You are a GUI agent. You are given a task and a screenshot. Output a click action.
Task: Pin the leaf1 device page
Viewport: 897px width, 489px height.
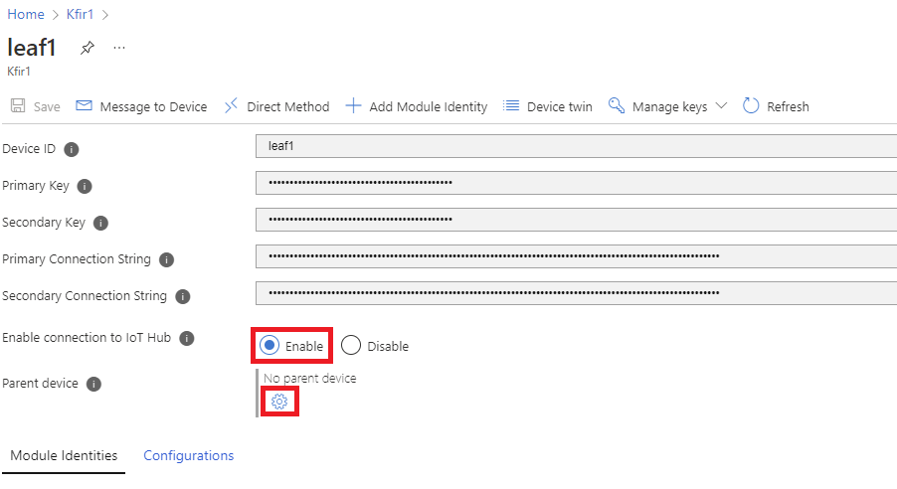click(88, 48)
